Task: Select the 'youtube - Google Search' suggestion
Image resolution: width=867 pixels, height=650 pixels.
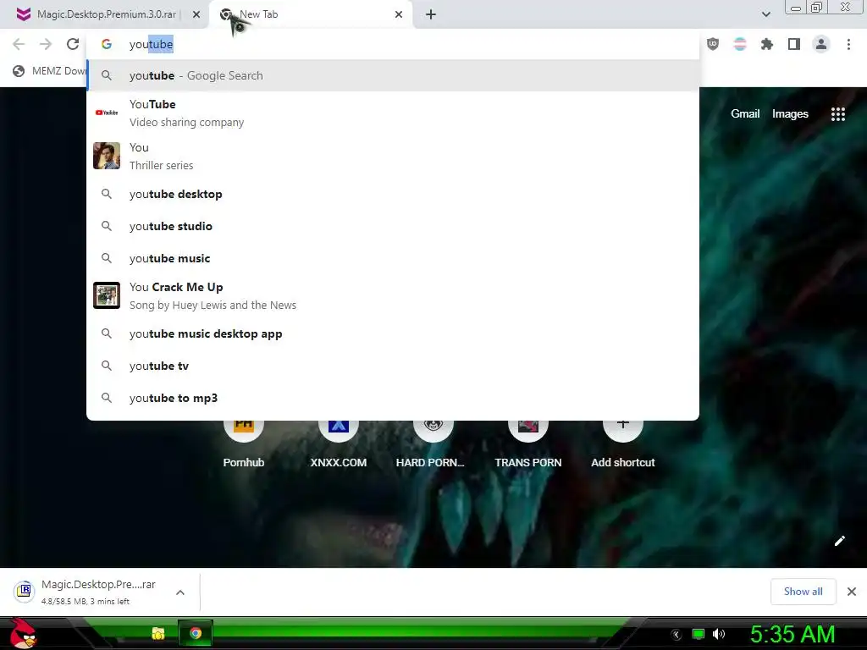Action: (393, 75)
